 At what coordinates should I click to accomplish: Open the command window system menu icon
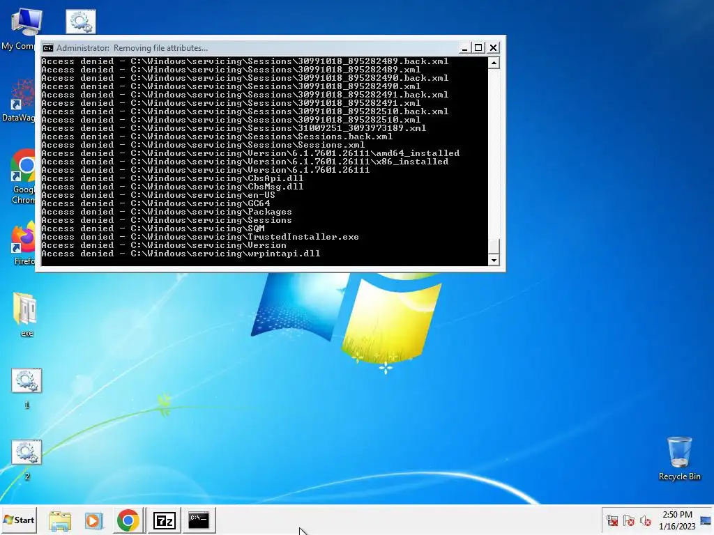tap(48, 48)
